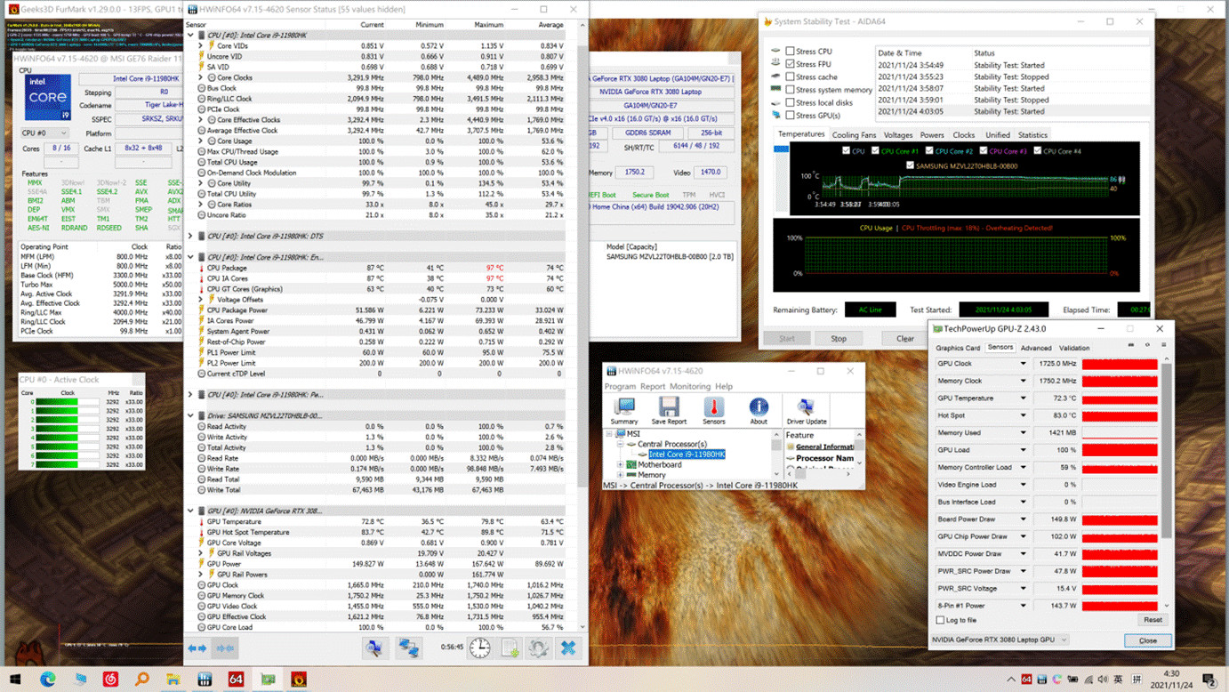Screen dimensions: 1229x692
Task: Click the collapse-columns arrows in Sensor Status footer
Action: click(x=225, y=648)
